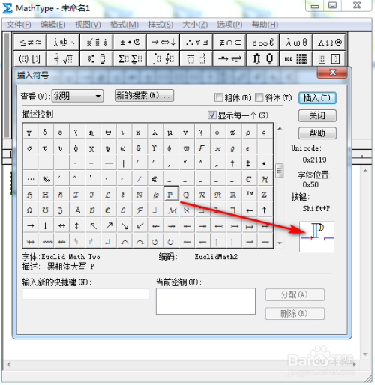The height and width of the screenshot is (385, 375).
Task: Open the 选项(P) menu
Action: 229,25
